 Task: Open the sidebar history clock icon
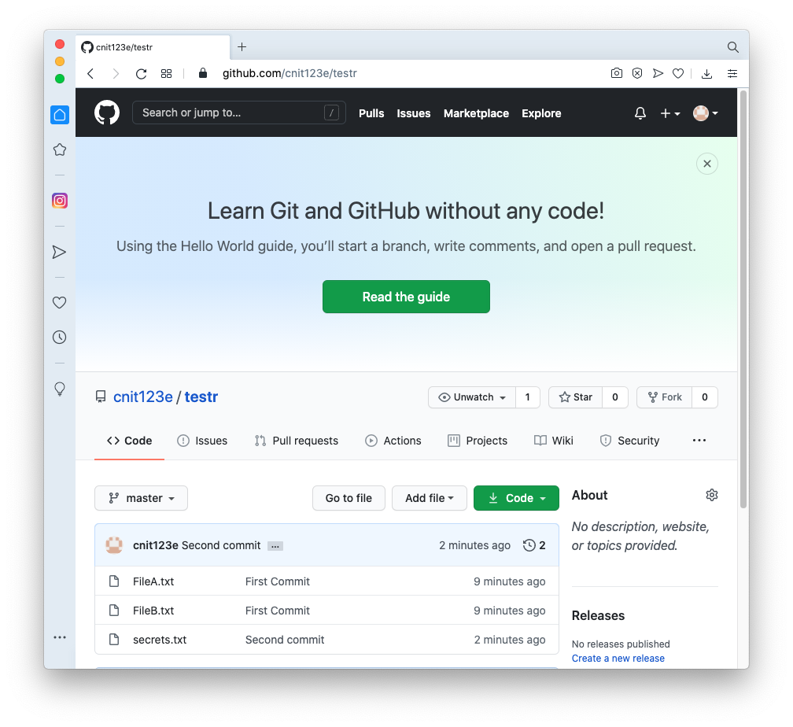(x=60, y=338)
